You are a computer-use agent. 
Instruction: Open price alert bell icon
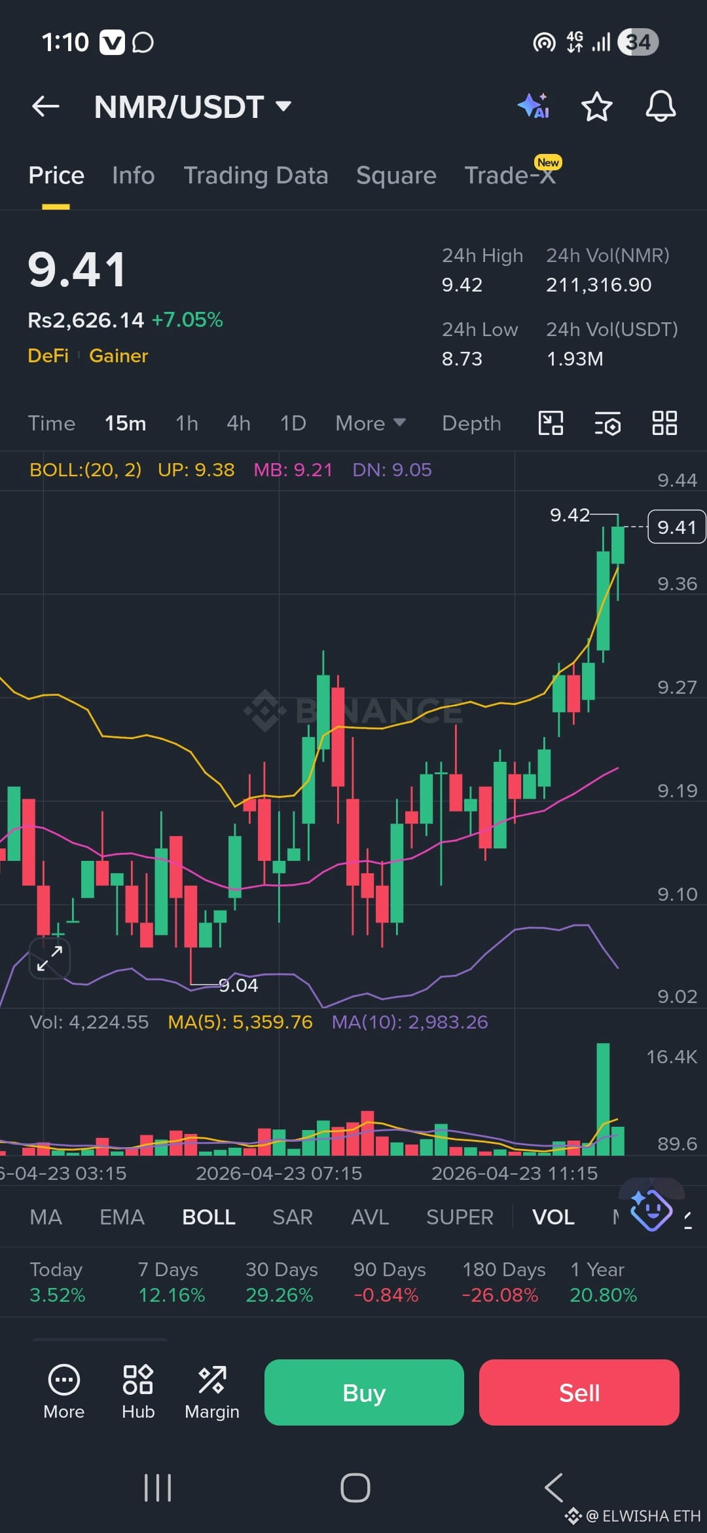pyautogui.click(x=661, y=106)
